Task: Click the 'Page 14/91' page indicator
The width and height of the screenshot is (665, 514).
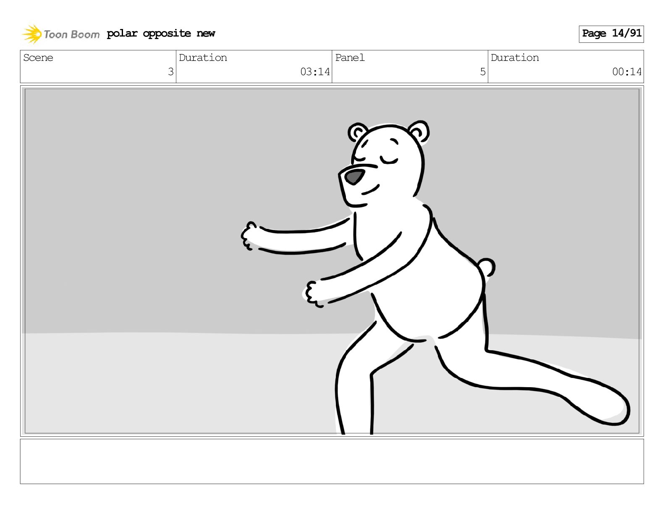Action: (x=611, y=34)
